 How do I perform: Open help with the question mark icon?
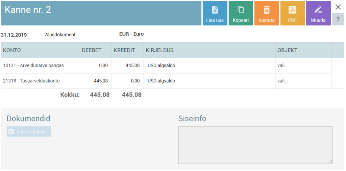pyautogui.click(x=338, y=20)
